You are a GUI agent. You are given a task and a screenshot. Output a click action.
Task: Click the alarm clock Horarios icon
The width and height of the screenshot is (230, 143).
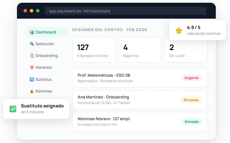[32, 67]
